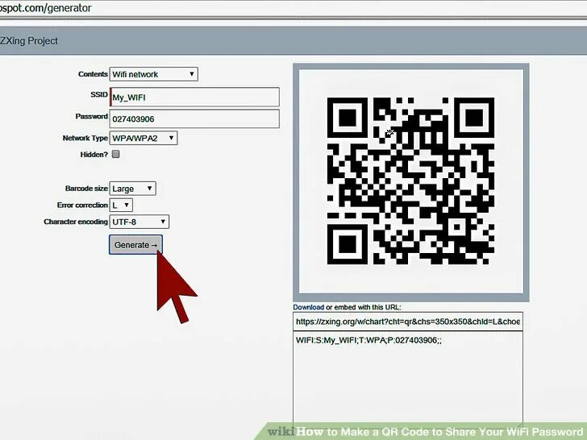Click the Download link
The image size is (587, 440).
pyautogui.click(x=309, y=307)
